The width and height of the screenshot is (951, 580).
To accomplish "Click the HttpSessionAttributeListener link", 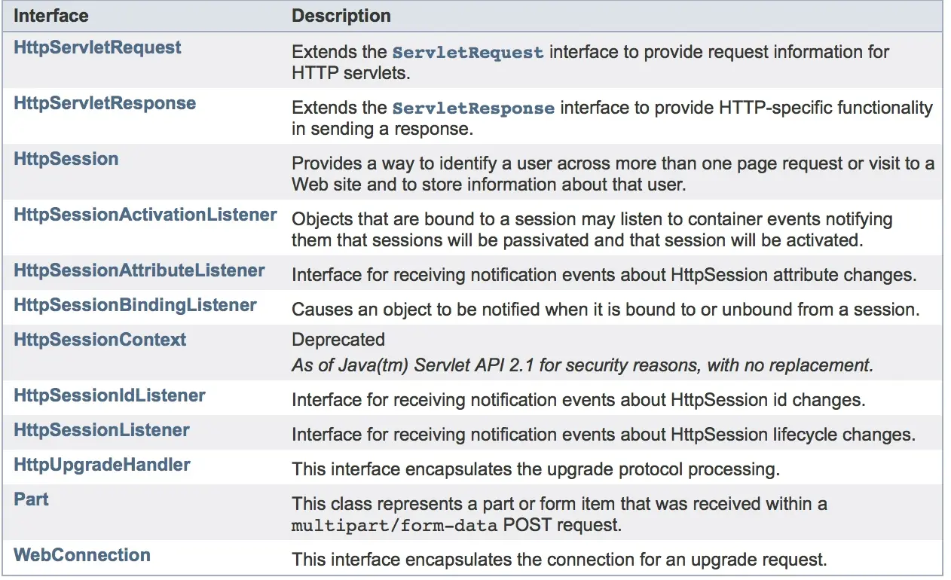I will pos(139,270).
